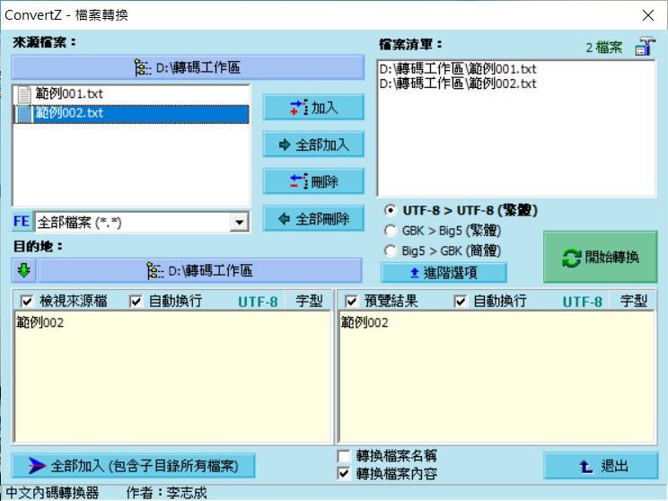Image resolution: width=668 pixels, height=501 pixels.
Task: Toggle source pane 自動換行 checkbox
Action: coord(136,302)
